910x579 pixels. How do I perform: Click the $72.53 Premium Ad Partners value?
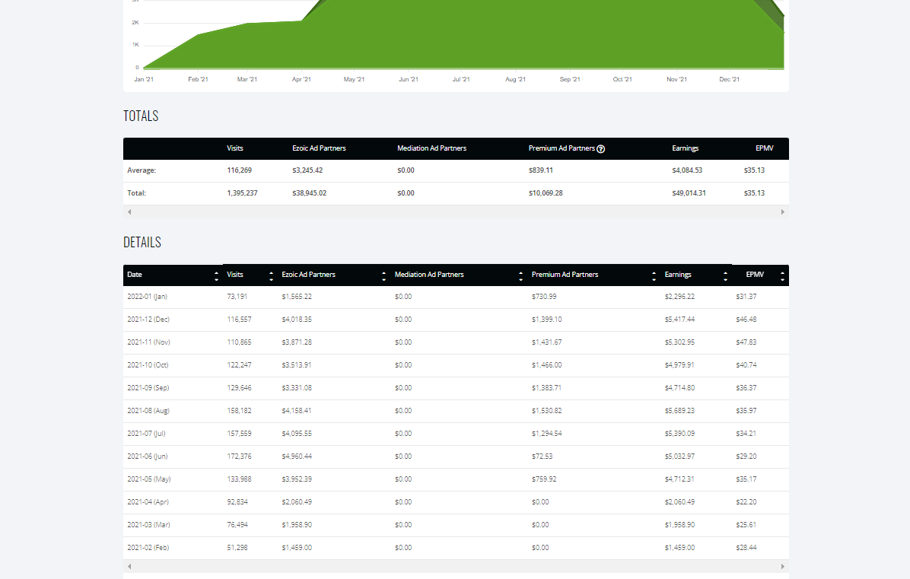[542, 457]
